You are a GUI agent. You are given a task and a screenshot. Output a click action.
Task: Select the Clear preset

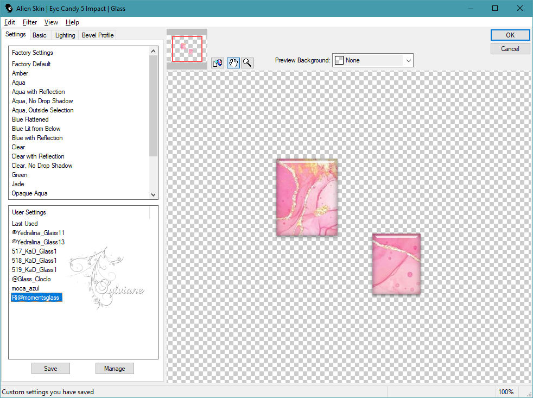pos(18,147)
